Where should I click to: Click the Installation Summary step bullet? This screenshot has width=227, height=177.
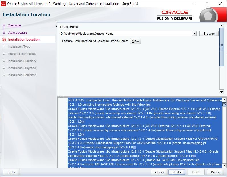coord(4,61)
